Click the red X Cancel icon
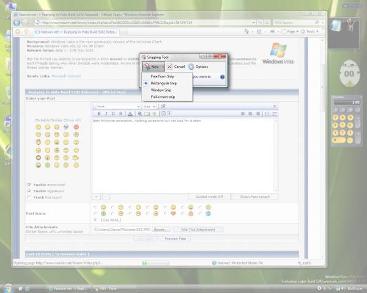Viewport: 367px width, 293px height. (x=169, y=67)
